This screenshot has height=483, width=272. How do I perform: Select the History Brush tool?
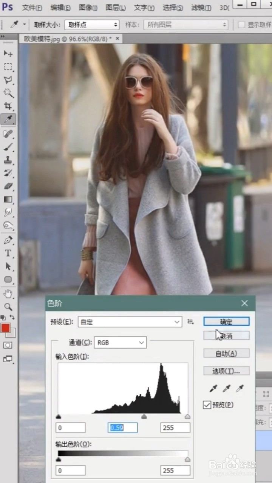8,173
